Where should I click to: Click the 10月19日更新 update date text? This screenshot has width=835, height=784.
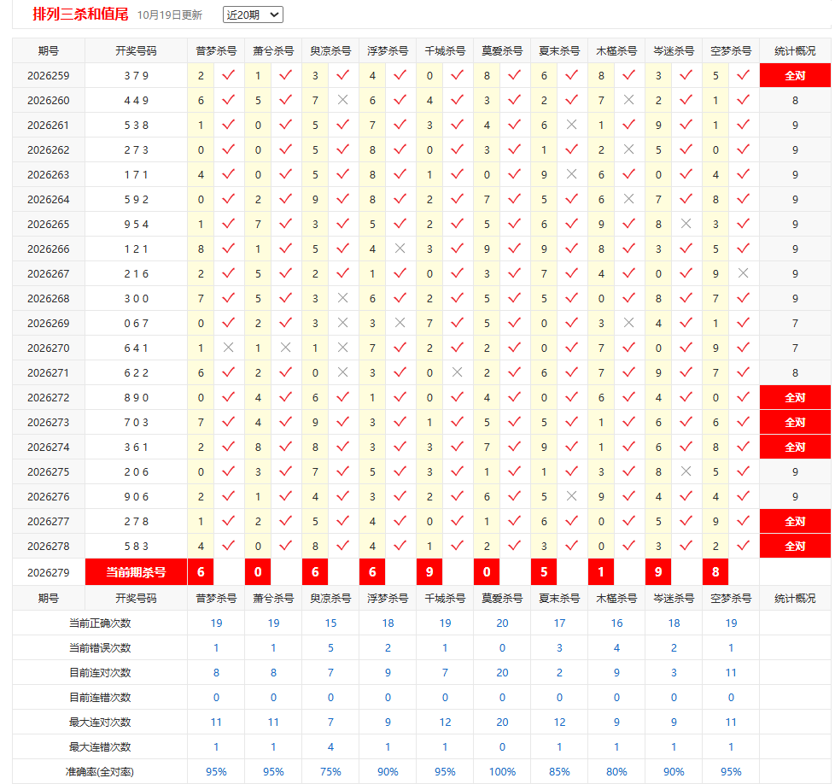170,15
